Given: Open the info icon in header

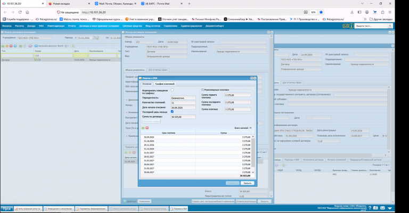Looking at the screenshot, I should tap(351, 26).
